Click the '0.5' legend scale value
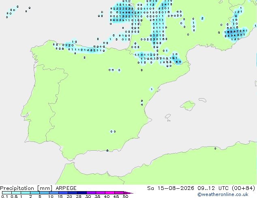This screenshot has height=198, width=257. click(14, 196)
